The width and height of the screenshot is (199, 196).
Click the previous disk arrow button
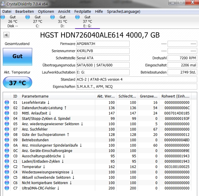click(x=6, y=35)
